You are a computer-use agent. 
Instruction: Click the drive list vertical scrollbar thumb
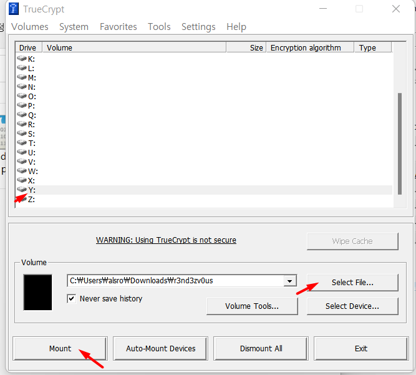click(x=400, y=144)
